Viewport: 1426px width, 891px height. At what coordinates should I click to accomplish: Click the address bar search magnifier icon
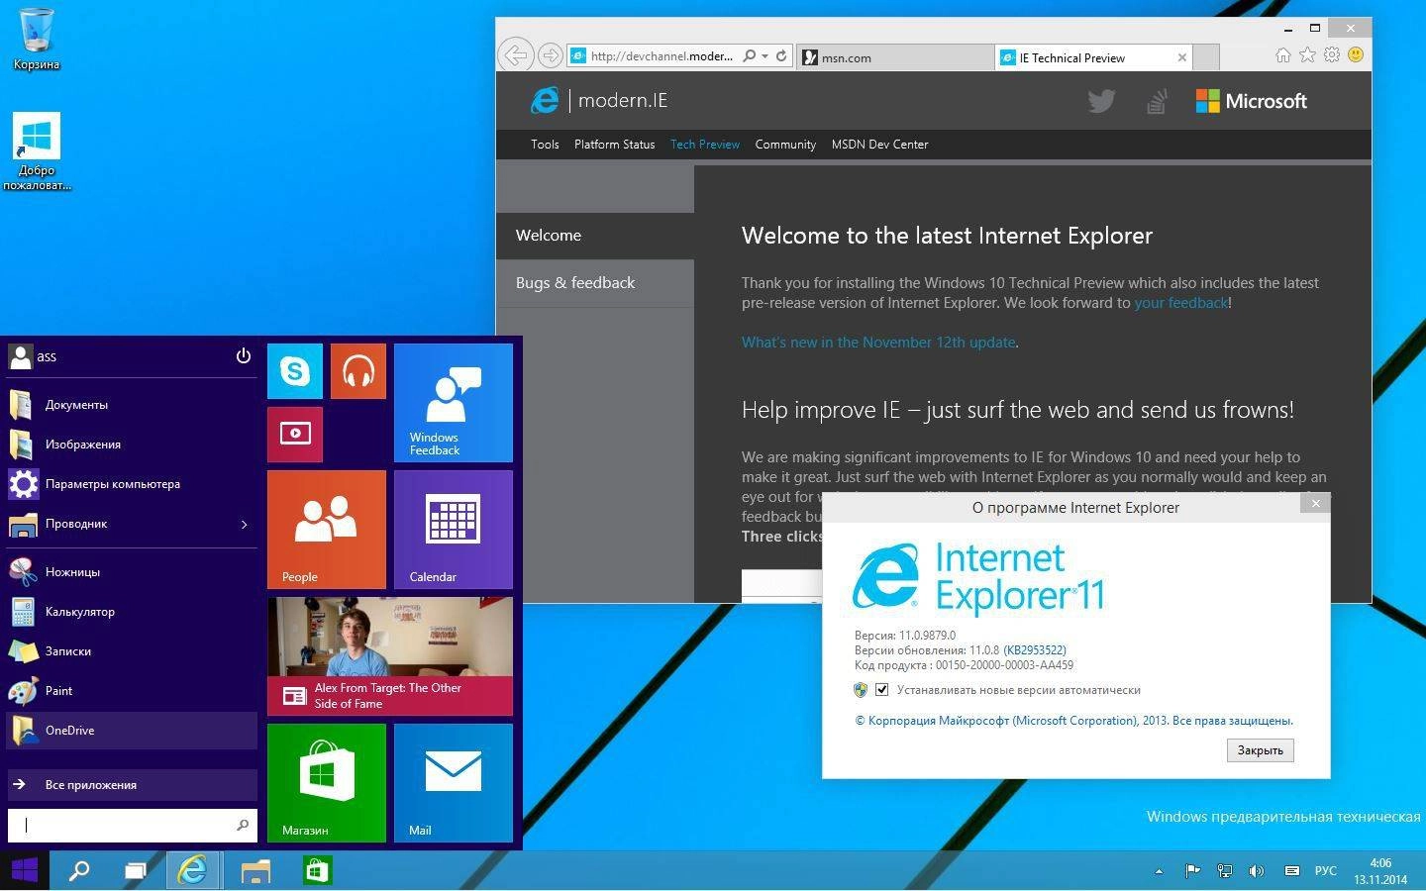(x=750, y=56)
